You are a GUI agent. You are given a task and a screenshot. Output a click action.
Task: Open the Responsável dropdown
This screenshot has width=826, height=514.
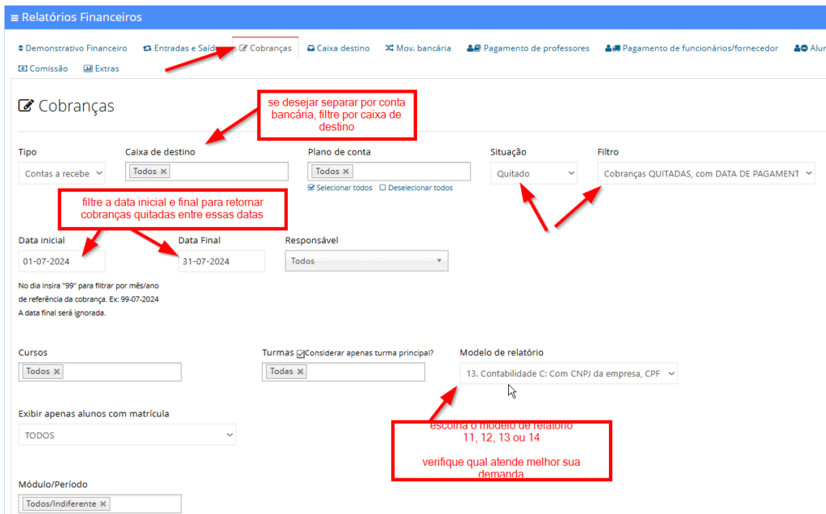(x=366, y=260)
